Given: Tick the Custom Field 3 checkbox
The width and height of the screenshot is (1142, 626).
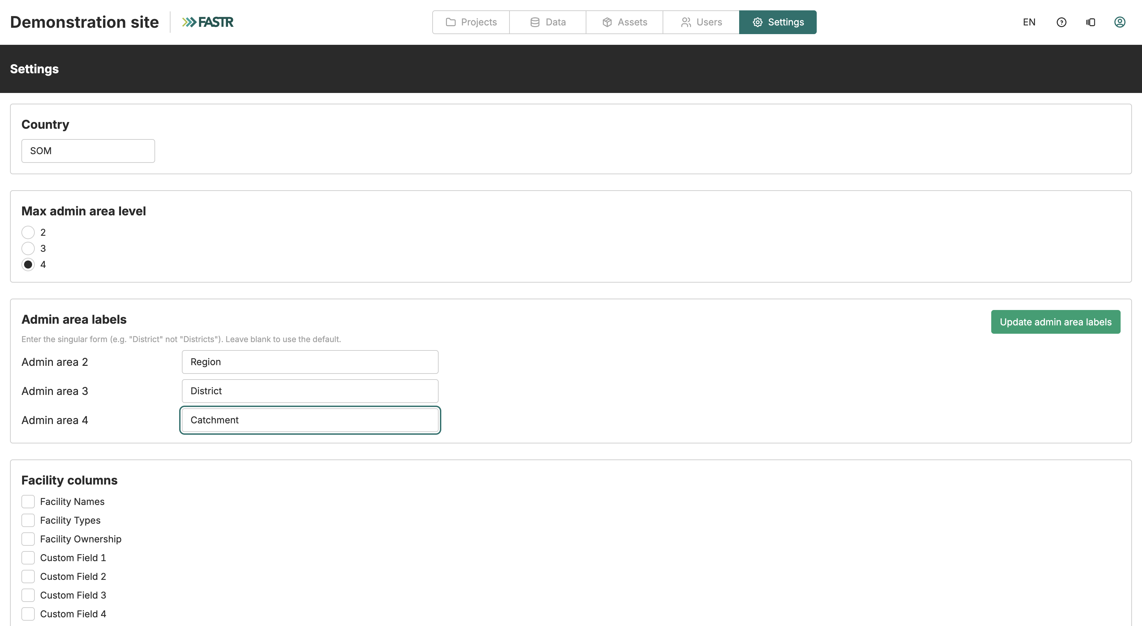Looking at the screenshot, I should point(28,595).
